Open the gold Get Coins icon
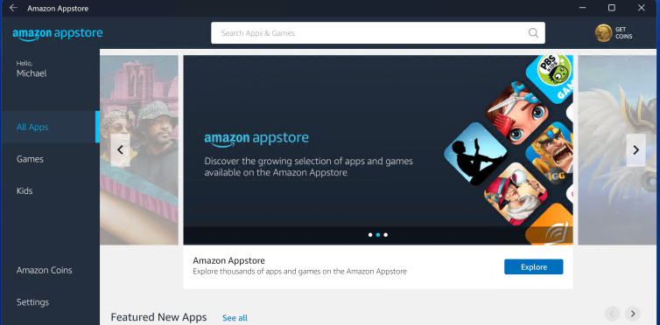Screen dimensions: 660x325 603,32
